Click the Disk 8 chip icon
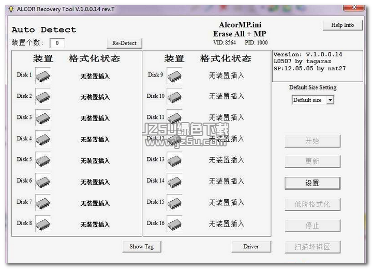 (x=43, y=223)
